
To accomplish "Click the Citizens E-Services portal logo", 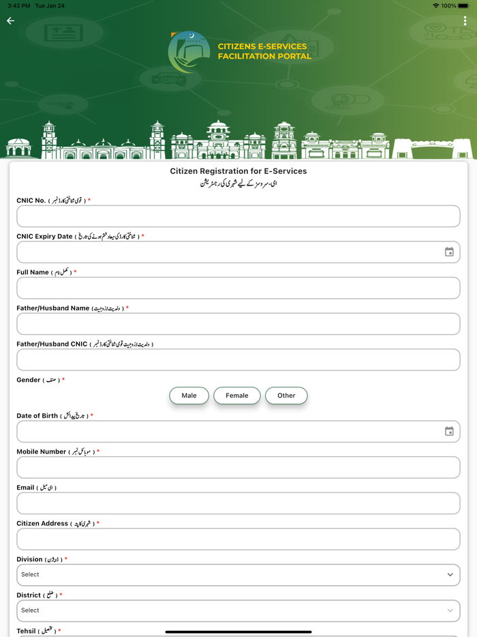I will (189, 52).
